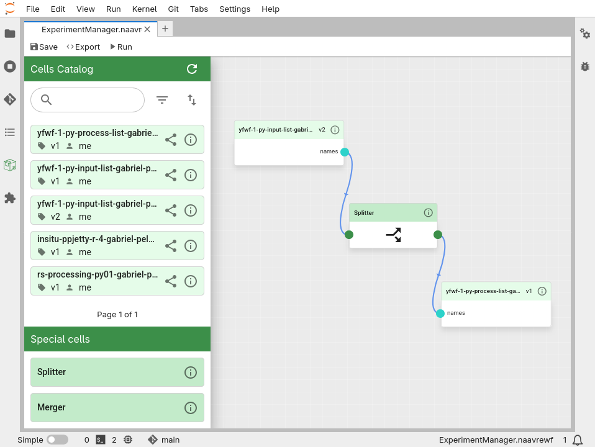Image resolution: width=595 pixels, height=447 pixels.
Task: Share the yfwf-1-py-process-list cell
Action: pos(171,140)
